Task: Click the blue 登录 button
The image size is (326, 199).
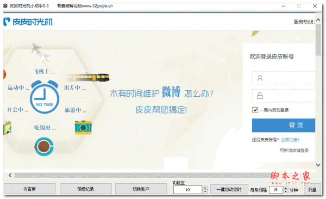Action: pos(284,126)
